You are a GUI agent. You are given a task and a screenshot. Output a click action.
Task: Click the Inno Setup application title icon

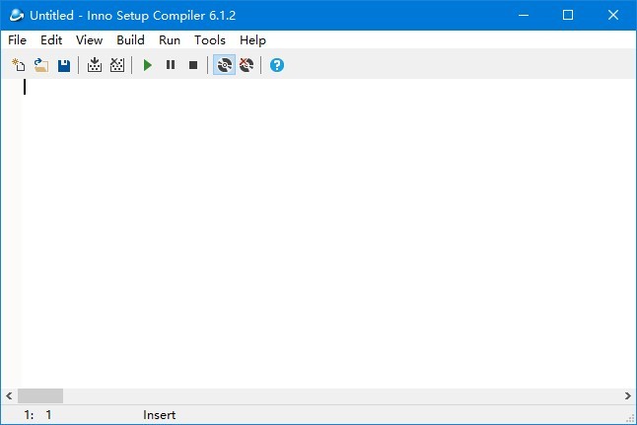point(16,16)
